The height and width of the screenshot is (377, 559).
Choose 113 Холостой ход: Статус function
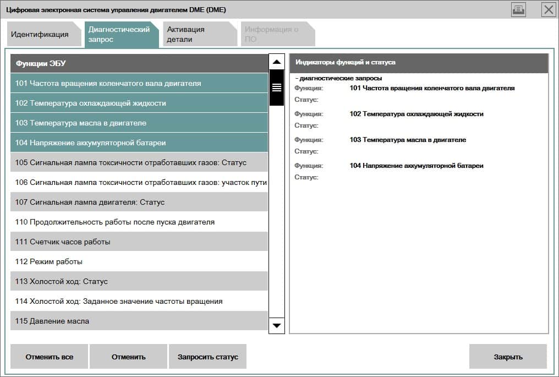click(139, 281)
